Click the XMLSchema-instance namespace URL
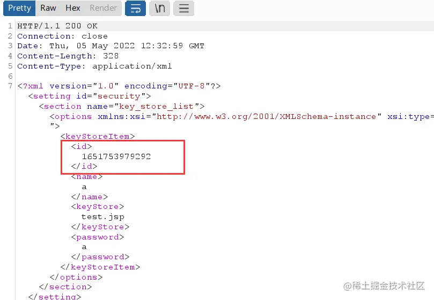 [266, 117]
